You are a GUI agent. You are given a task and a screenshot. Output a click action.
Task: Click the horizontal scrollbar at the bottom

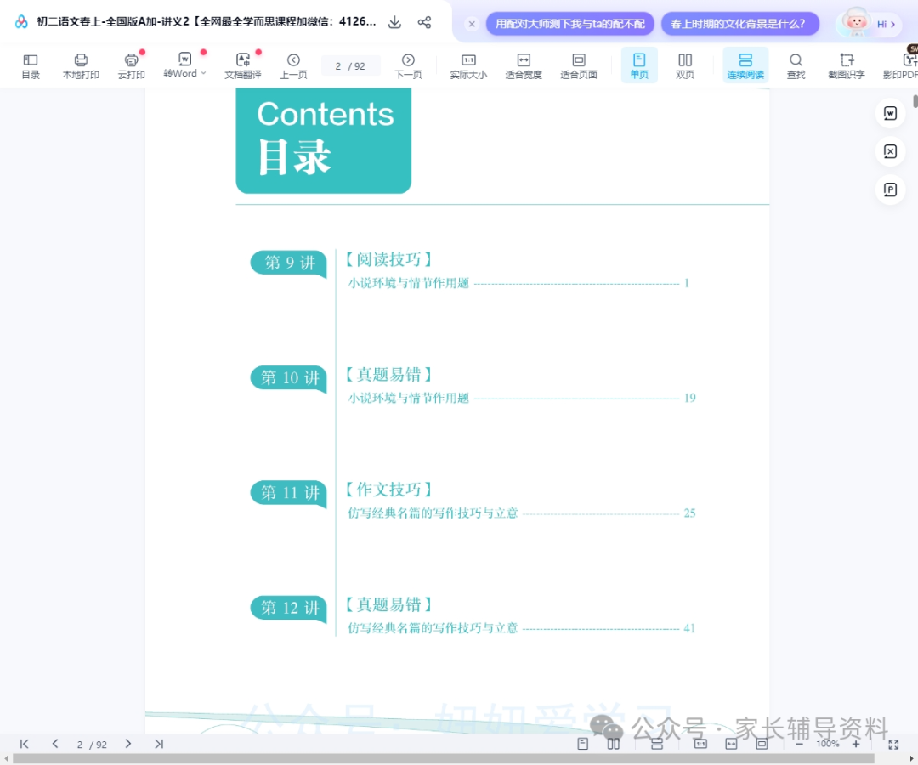(443, 758)
